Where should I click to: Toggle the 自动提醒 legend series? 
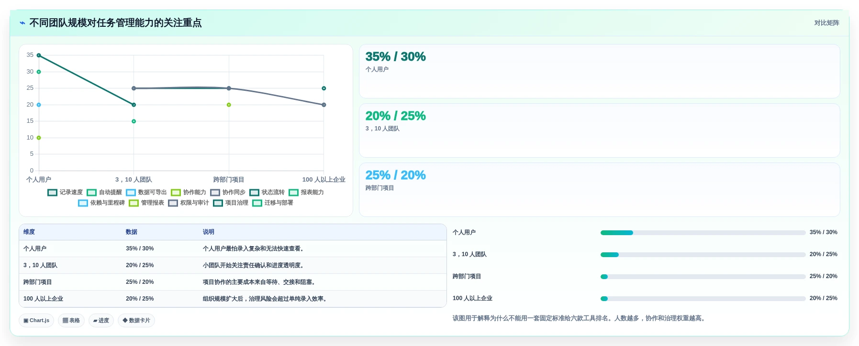[x=104, y=192]
